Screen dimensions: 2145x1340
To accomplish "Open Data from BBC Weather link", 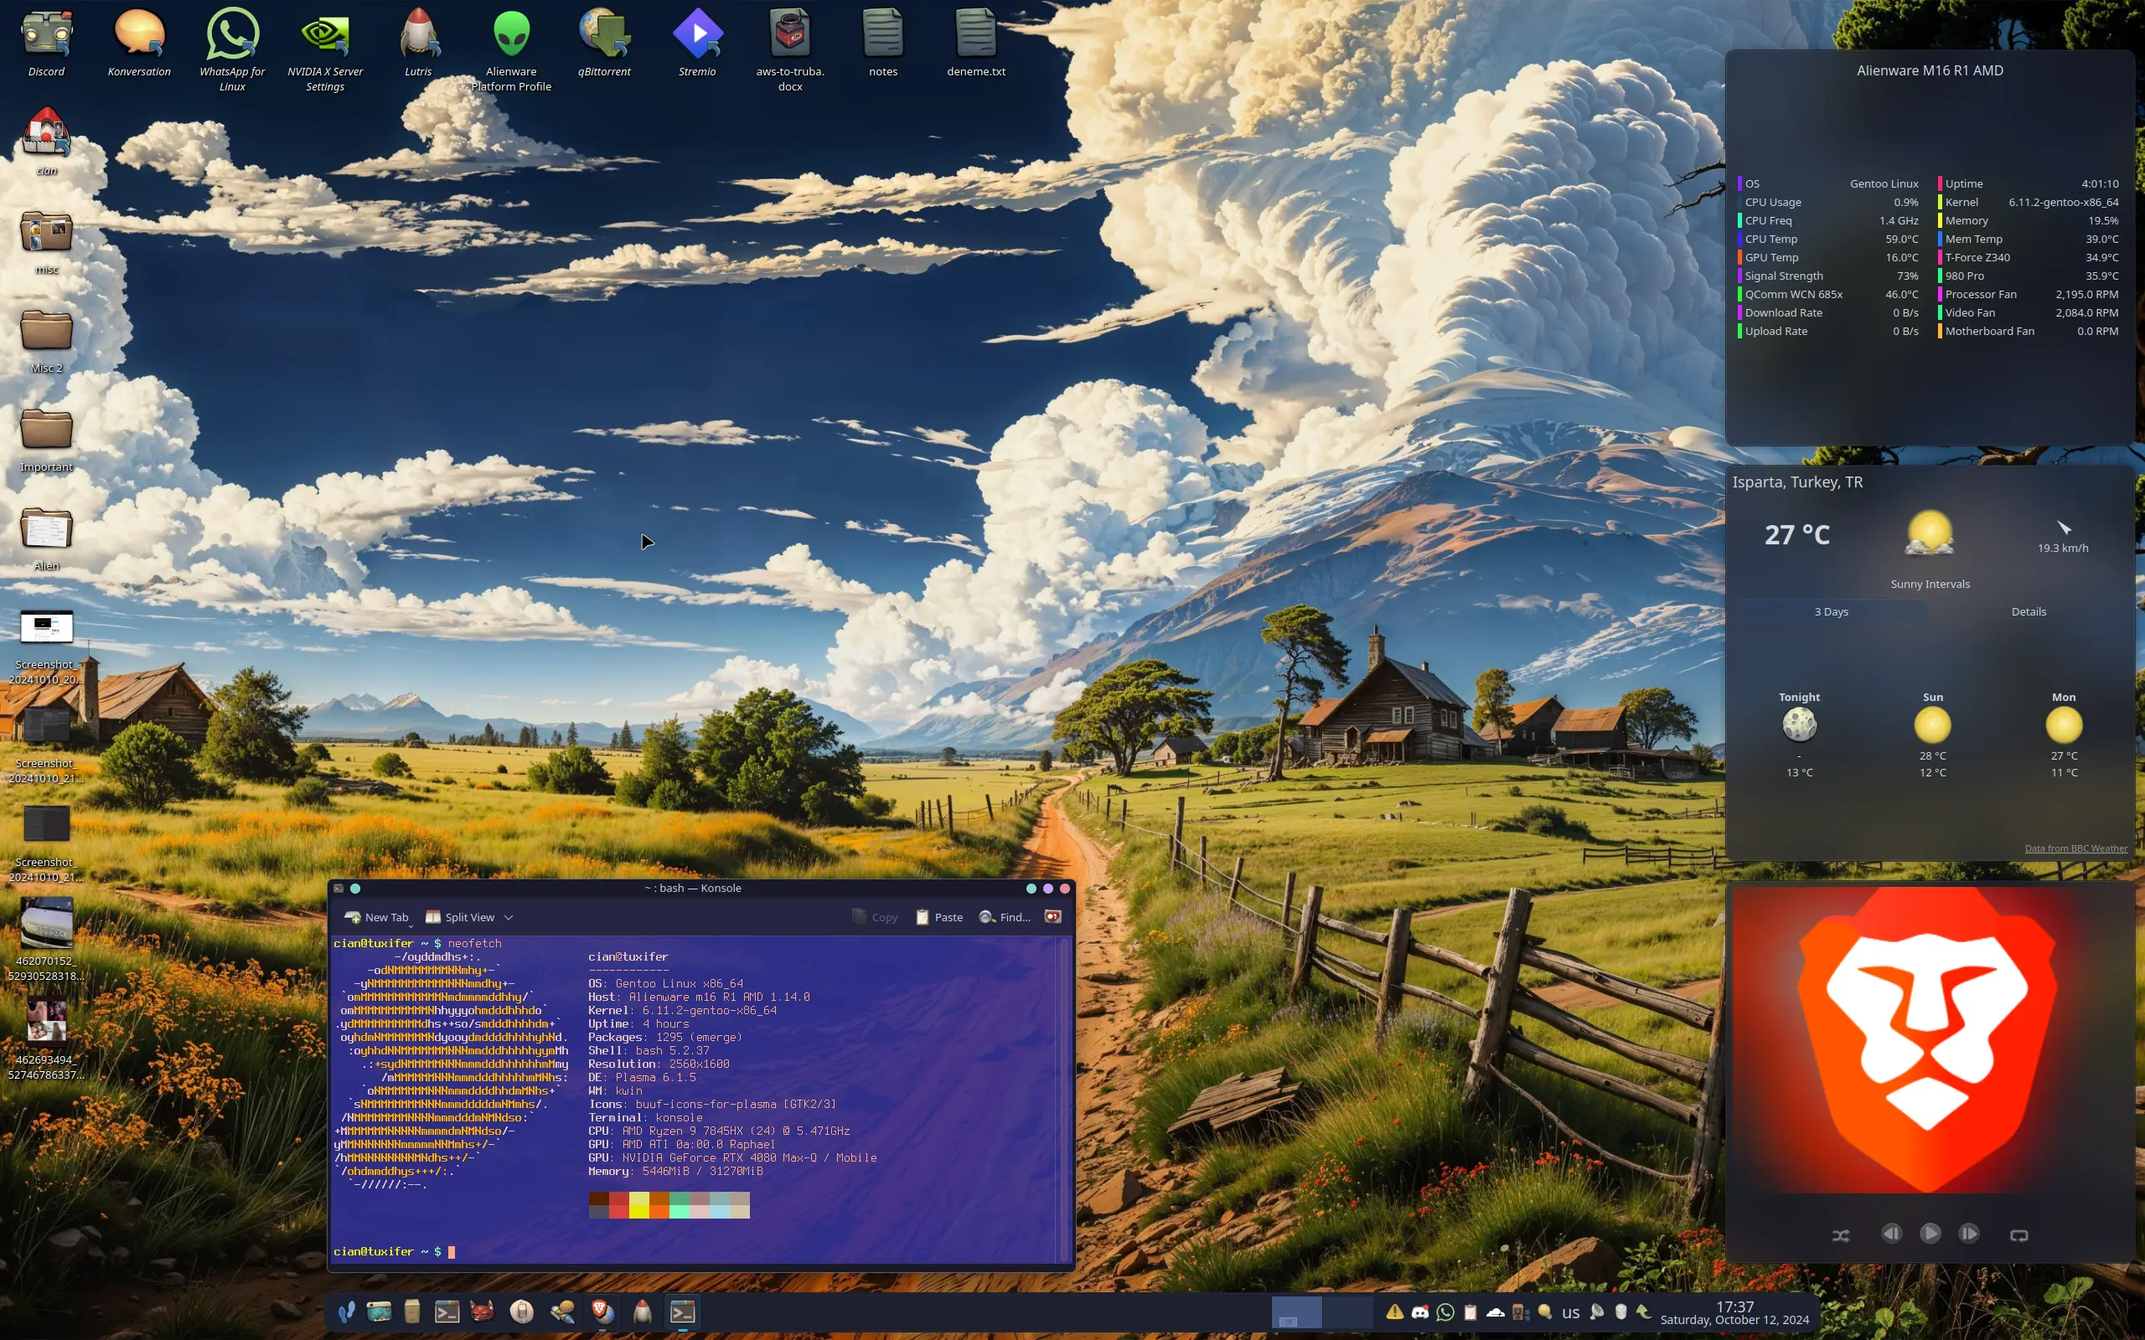I will (x=2075, y=848).
